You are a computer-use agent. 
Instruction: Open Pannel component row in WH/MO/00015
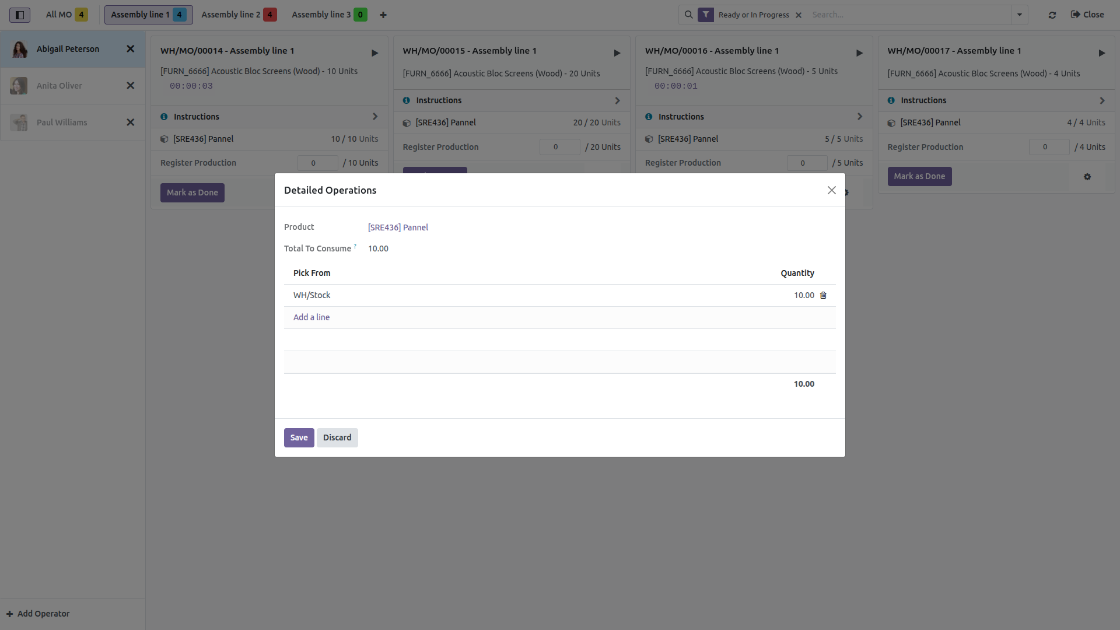[x=512, y=123]
